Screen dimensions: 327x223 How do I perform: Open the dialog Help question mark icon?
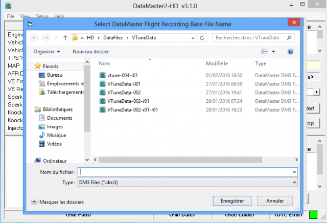coord(290,52)
